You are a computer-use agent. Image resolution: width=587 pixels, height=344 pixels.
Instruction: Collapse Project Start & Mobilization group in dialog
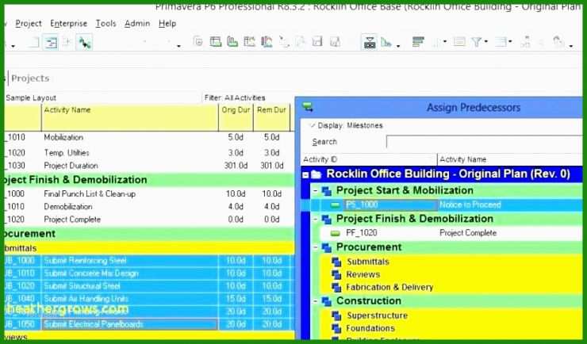click(x=315, y=191)
